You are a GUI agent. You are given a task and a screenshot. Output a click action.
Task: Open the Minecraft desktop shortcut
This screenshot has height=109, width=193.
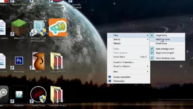pos(19,28)
